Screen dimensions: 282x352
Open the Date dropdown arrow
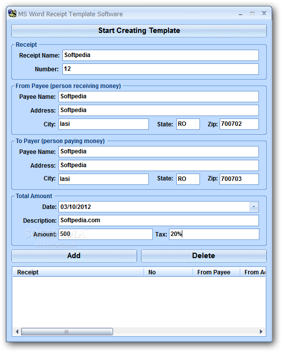pyautogui.click(x=254, y=207)
